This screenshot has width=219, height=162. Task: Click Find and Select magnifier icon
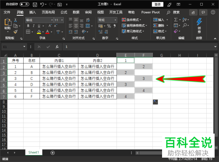pos(185,25)
